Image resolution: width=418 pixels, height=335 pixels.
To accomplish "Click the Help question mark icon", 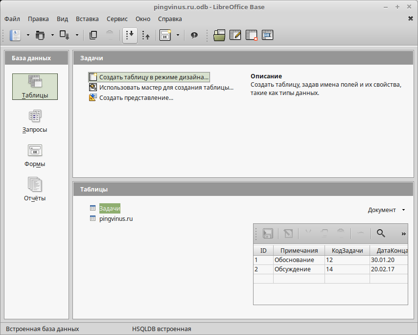I will coord(194,35).
